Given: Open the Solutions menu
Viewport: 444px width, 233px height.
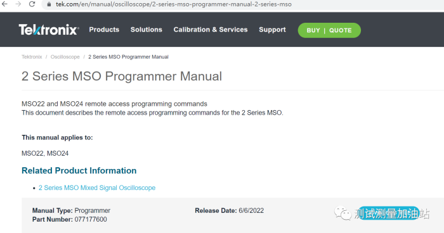Looking at the screenshot, I should (147, 30).
